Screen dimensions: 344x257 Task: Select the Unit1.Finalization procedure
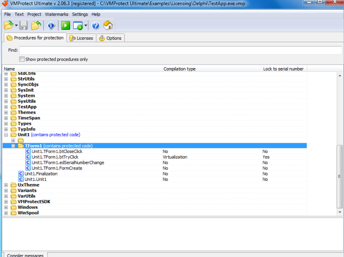[41, 174]
